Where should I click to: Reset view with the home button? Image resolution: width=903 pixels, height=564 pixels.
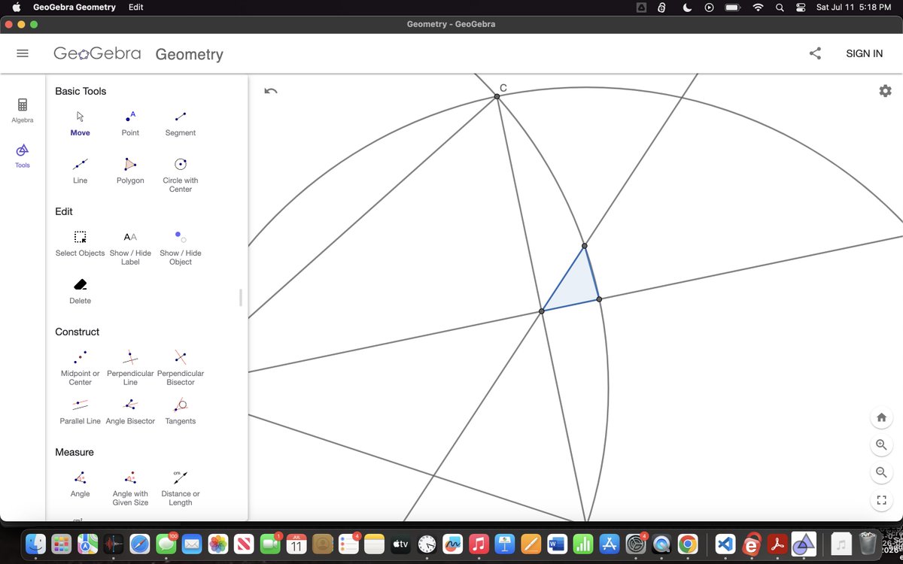(x=881, y=417)
